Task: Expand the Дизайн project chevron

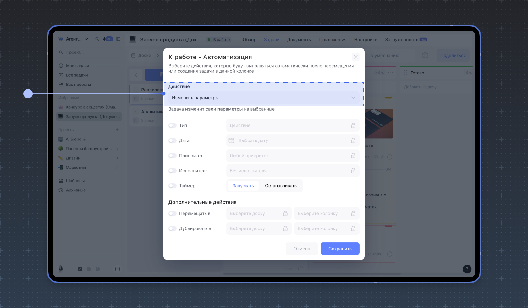Action: point(117,158)
